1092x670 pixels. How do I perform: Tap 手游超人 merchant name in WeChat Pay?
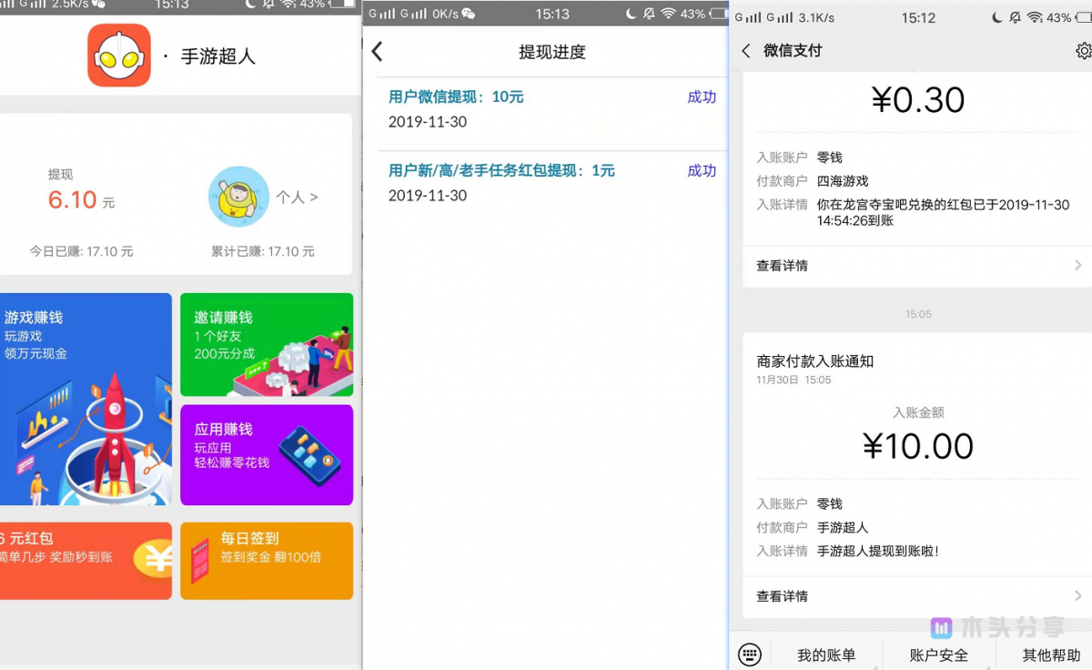(x=843, y=527)
